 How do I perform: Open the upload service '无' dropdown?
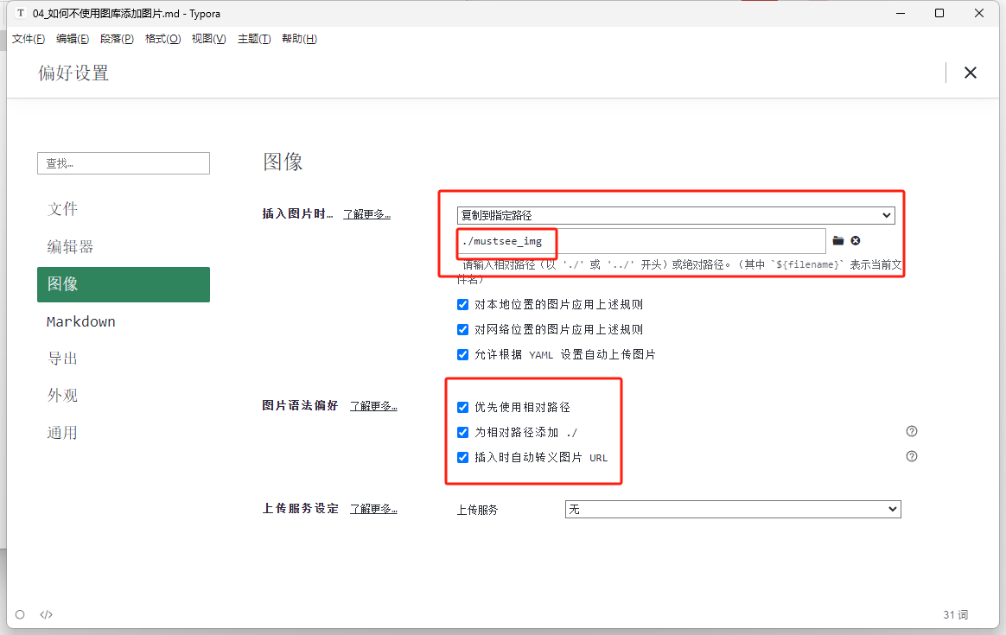tap(733, 509)
